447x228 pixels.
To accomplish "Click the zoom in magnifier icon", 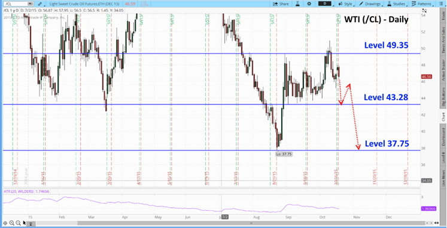I will point(12,223).
